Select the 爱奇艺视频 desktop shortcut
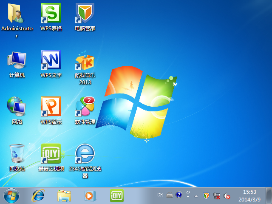This screenshot has width=272, height=204. pos(51,154)
